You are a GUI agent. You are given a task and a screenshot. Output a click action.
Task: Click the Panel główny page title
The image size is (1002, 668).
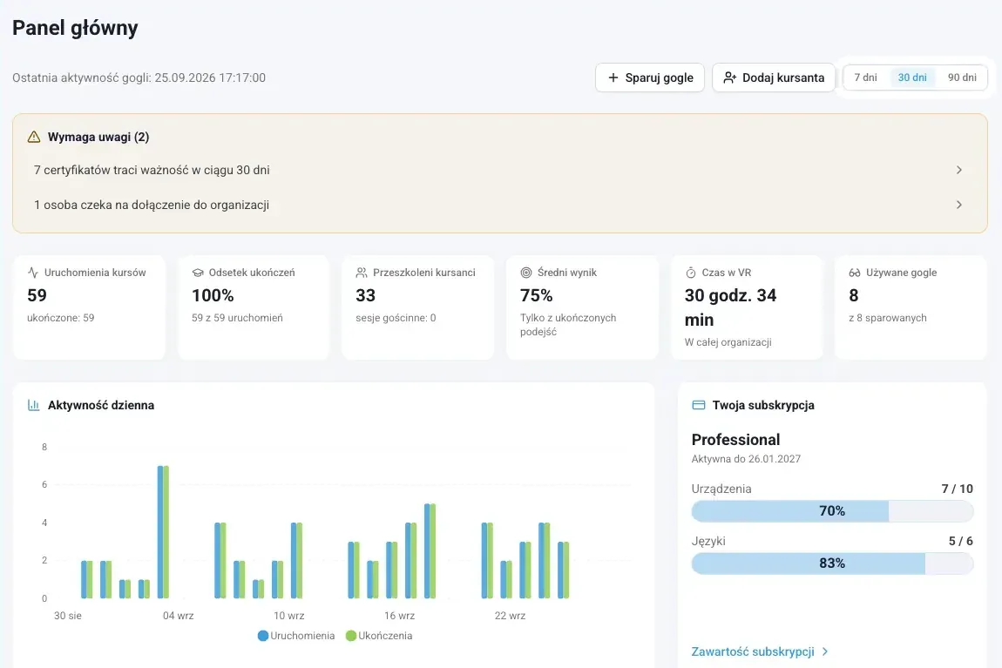(75, 28)
